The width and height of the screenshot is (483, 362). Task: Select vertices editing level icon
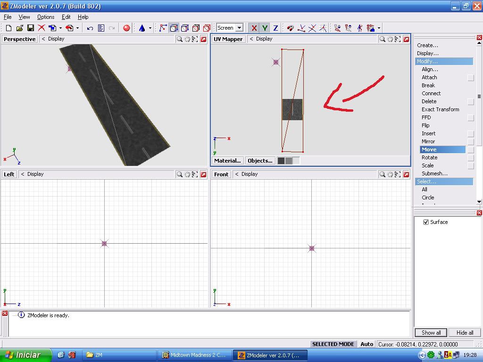coord(163,28)
